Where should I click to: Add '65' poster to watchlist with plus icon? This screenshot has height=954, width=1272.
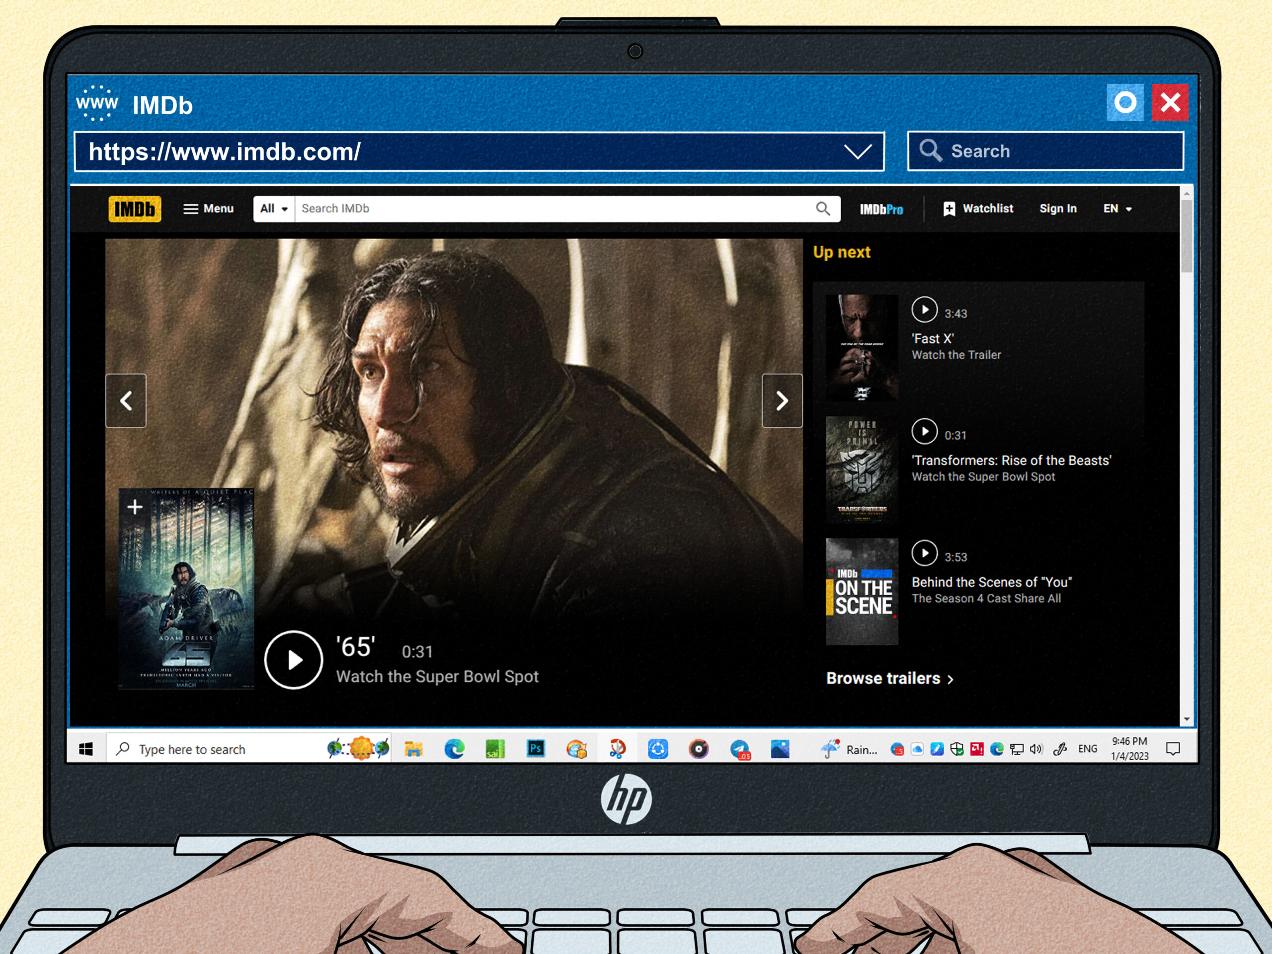(x=135, y=507)
